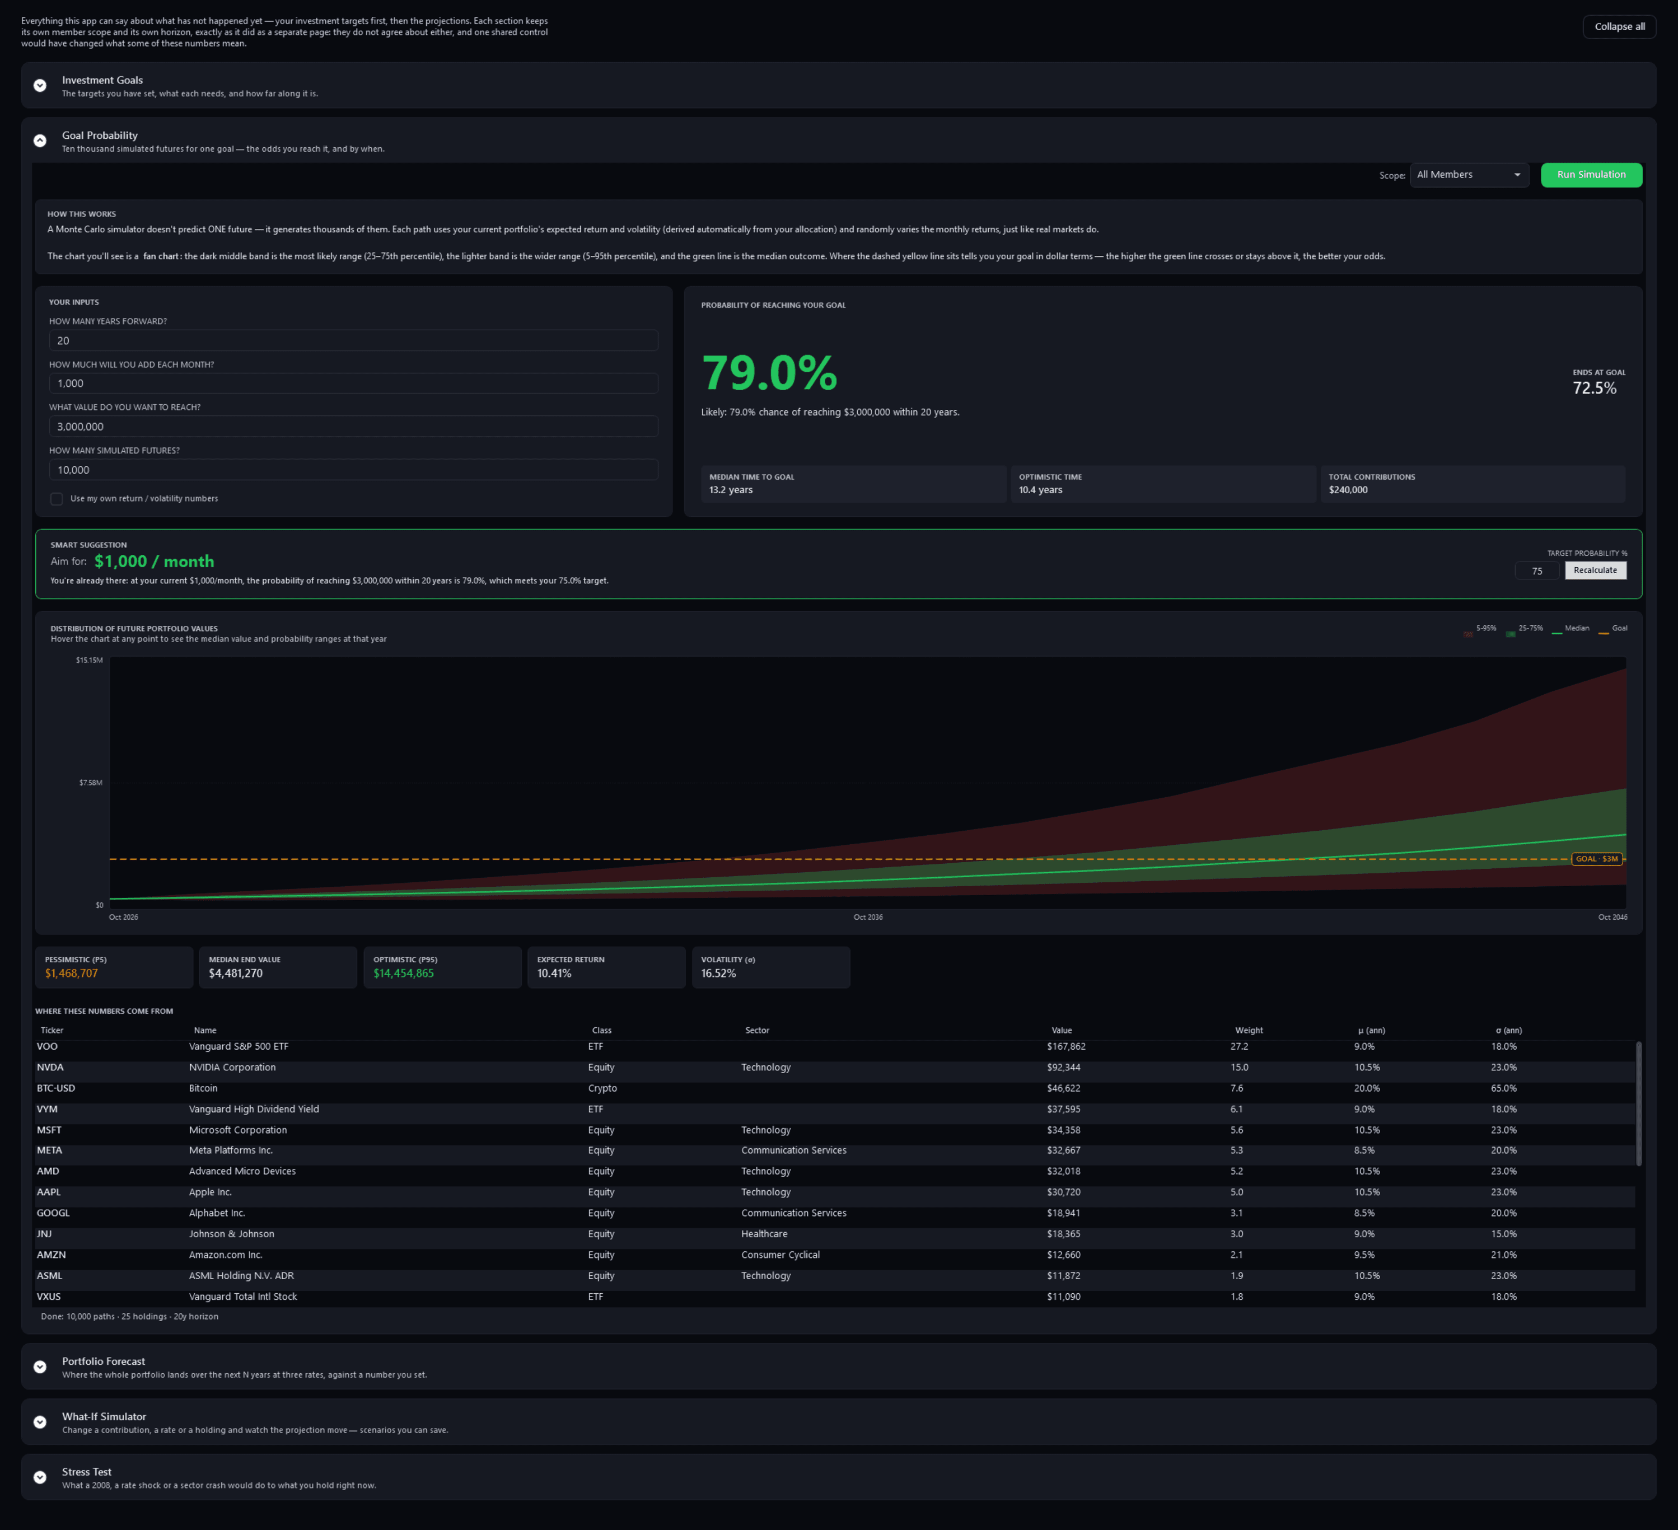Click the $7.58M y-axis label

(91, 783)
